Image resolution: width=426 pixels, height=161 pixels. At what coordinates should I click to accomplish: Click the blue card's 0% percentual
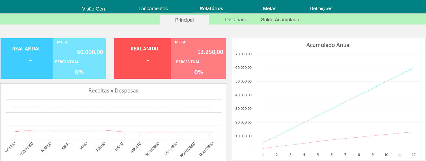pos(79,72)
